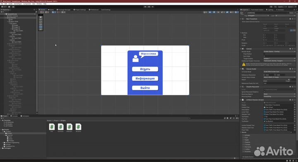Click the cloud services icon
This screenshot has width=298, height=162.
click(x=9, y=7)
